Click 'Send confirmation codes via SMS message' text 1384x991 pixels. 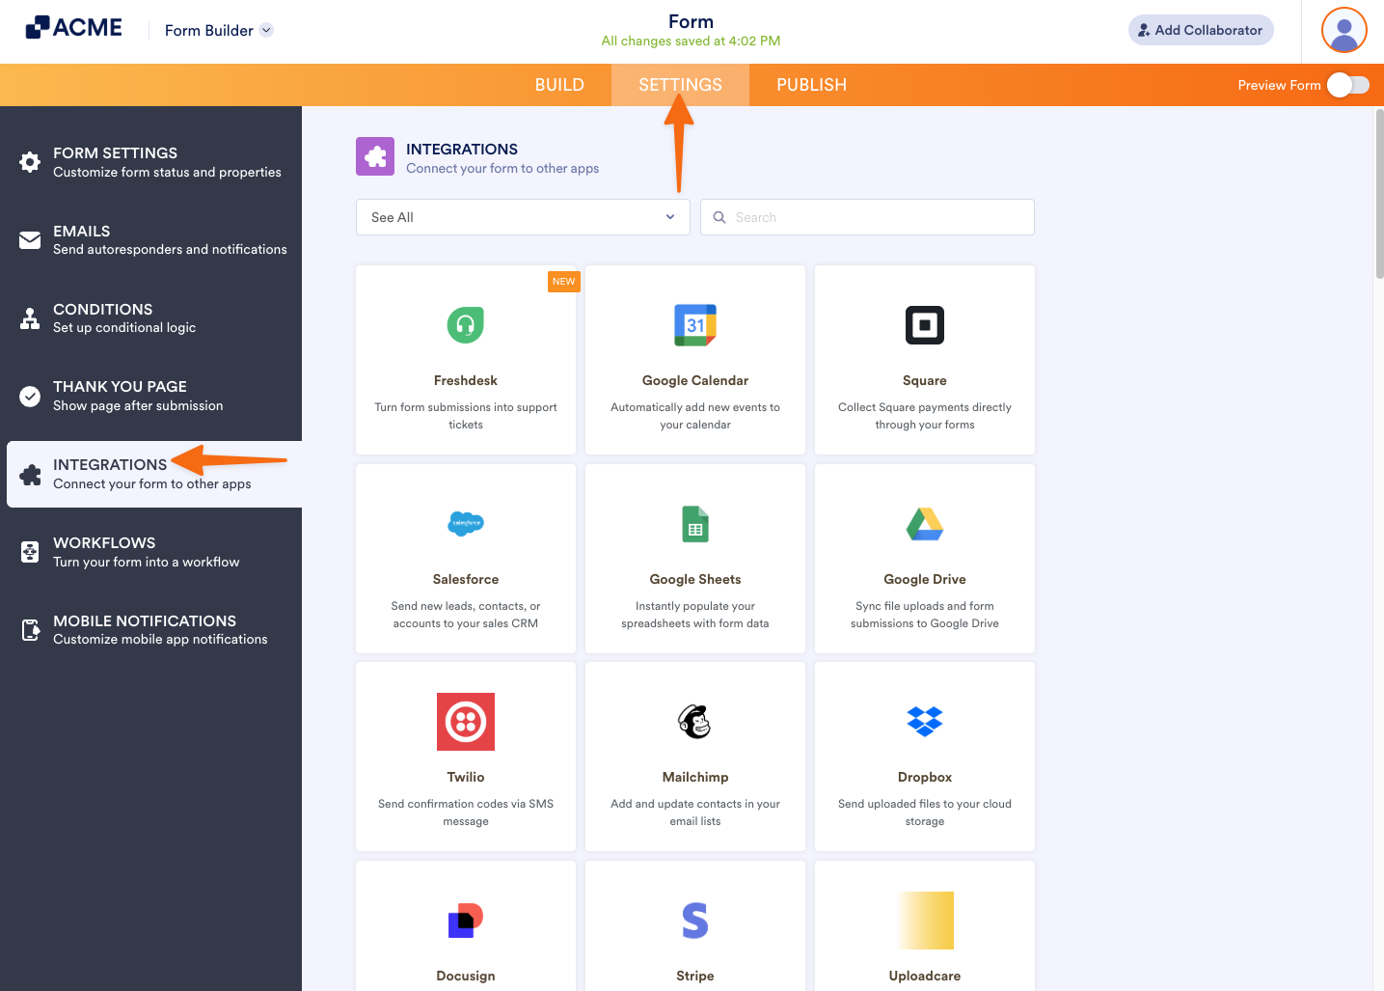466,812
